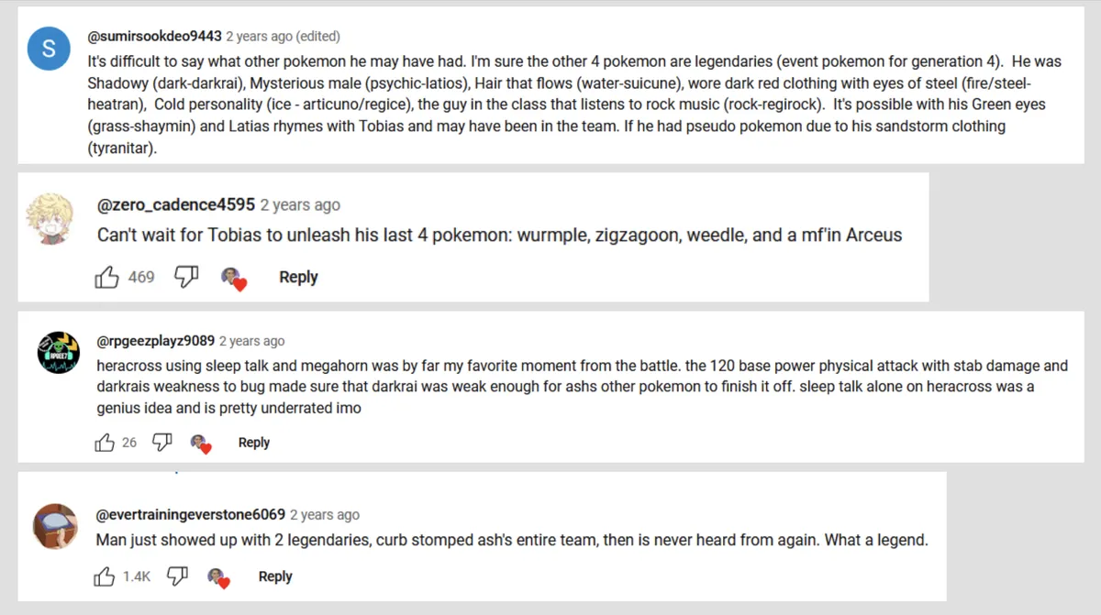Open @evertrainingeverstone6069 username link
1101x615 pixels.
191,514
